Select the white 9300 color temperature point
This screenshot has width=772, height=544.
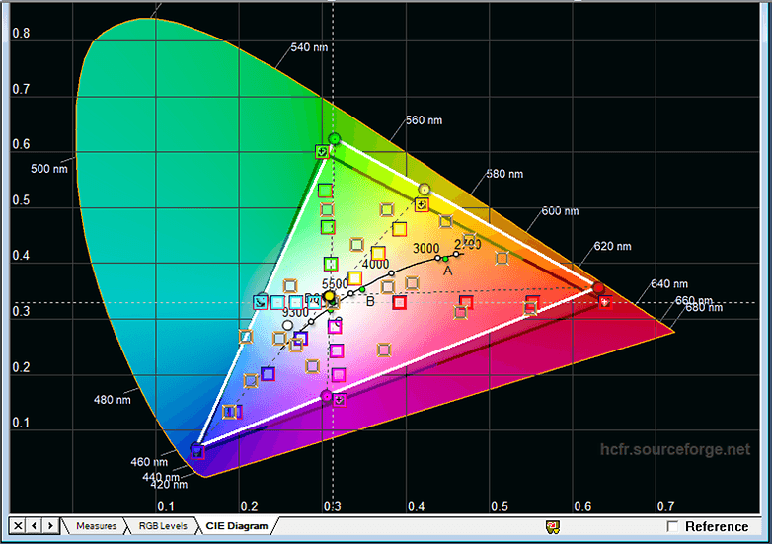(x=287, y=324)
